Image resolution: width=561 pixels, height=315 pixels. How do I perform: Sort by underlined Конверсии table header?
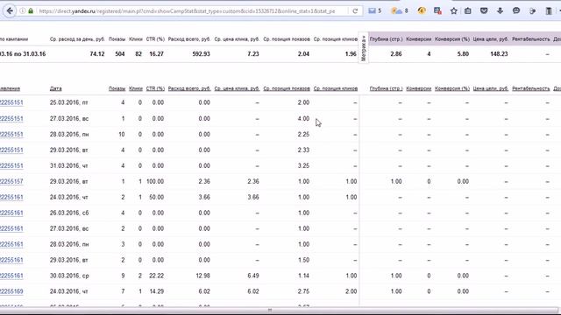(419, 88)
